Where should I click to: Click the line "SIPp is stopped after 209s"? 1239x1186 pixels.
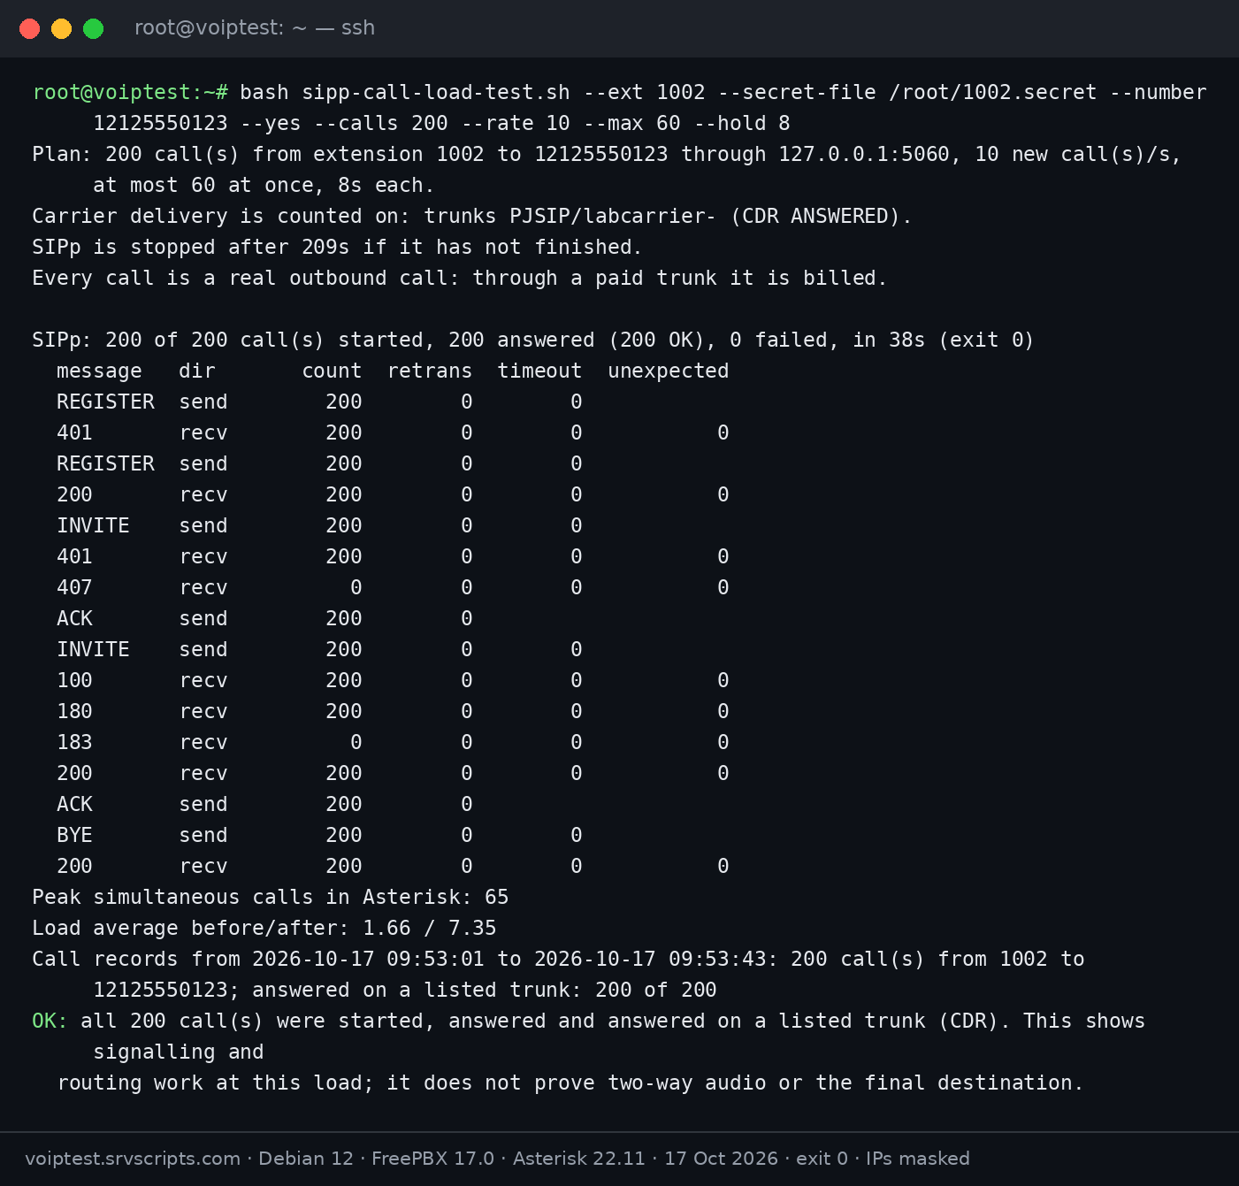(x=191, y=247)
